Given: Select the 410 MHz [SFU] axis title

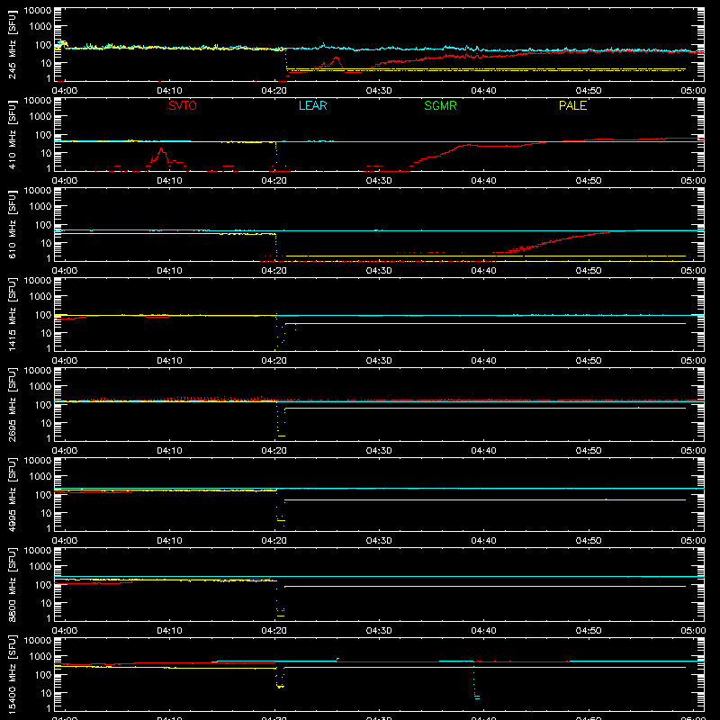Looking at the screenshot, I should 12,134.
